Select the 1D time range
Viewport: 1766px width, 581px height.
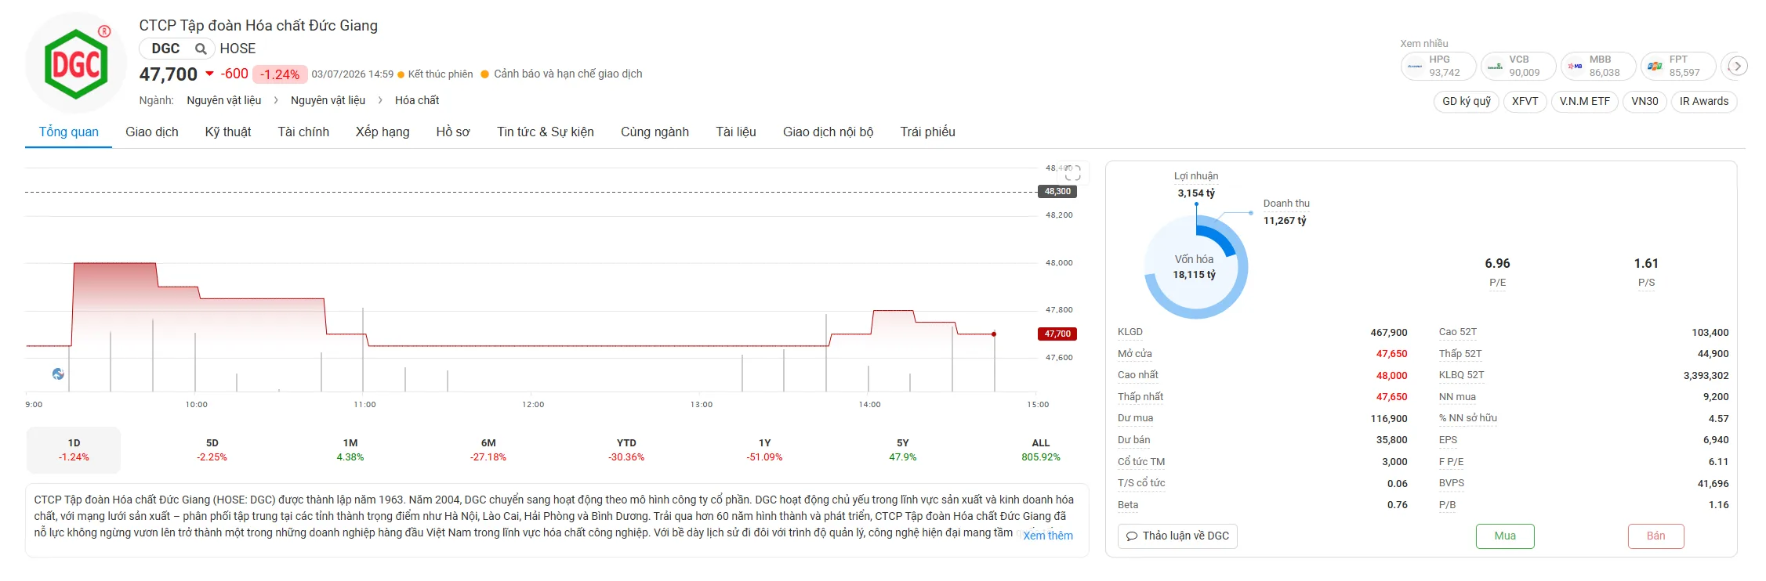pos(74,450)
